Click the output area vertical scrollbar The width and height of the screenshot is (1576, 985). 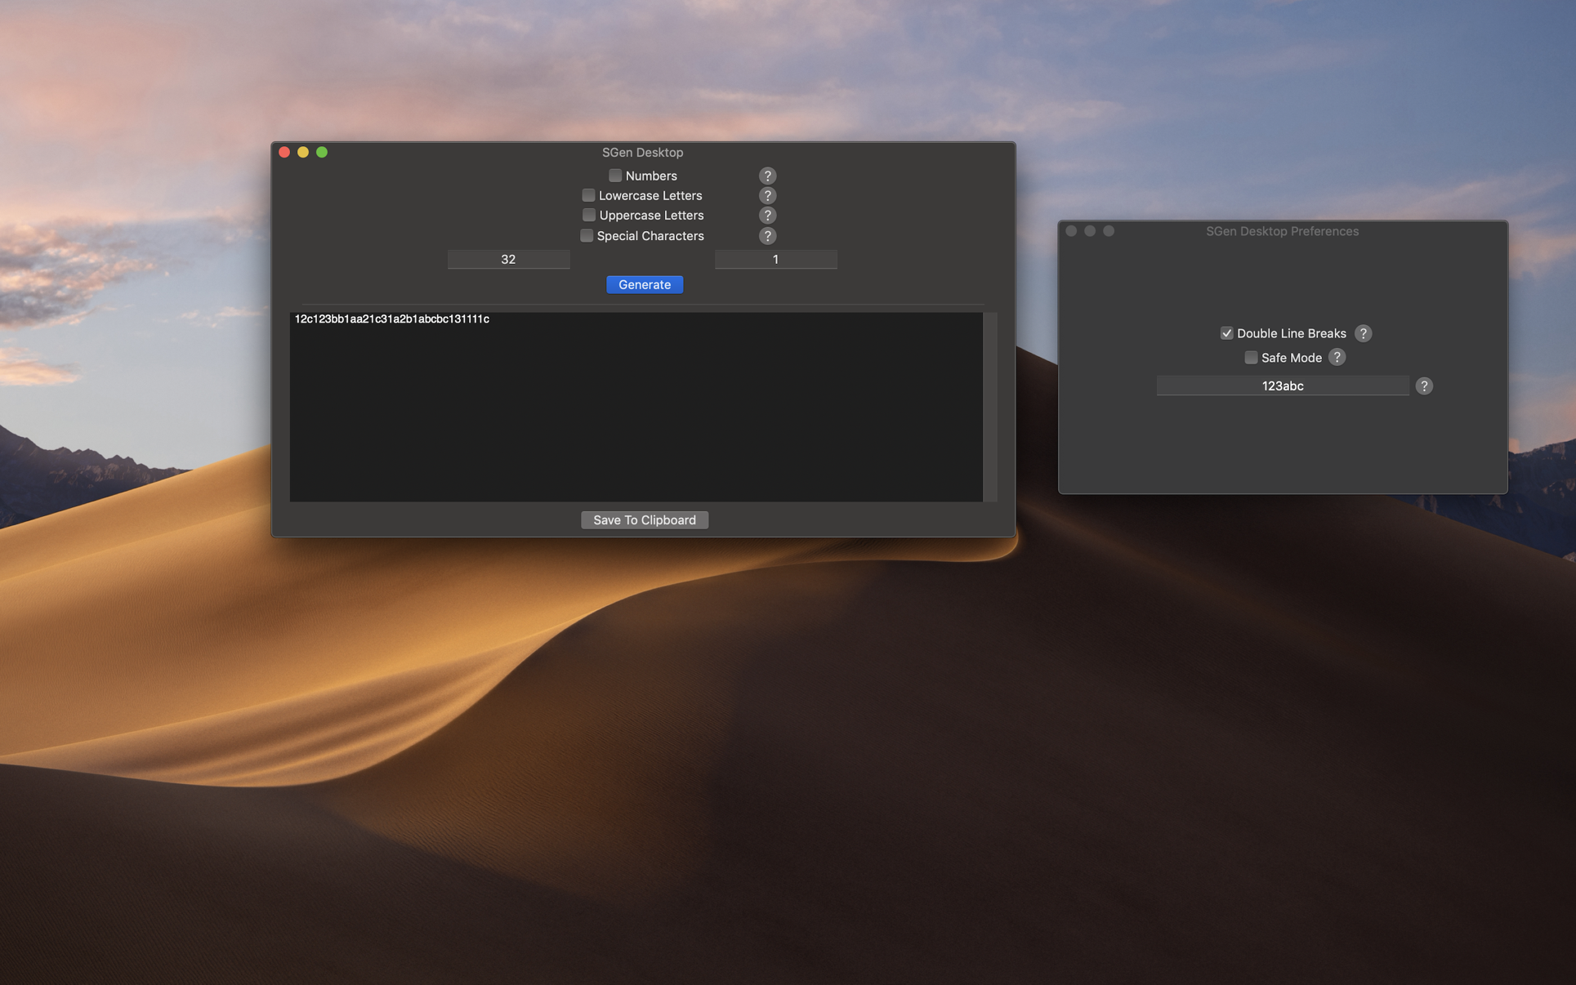[x=990, y=406]
